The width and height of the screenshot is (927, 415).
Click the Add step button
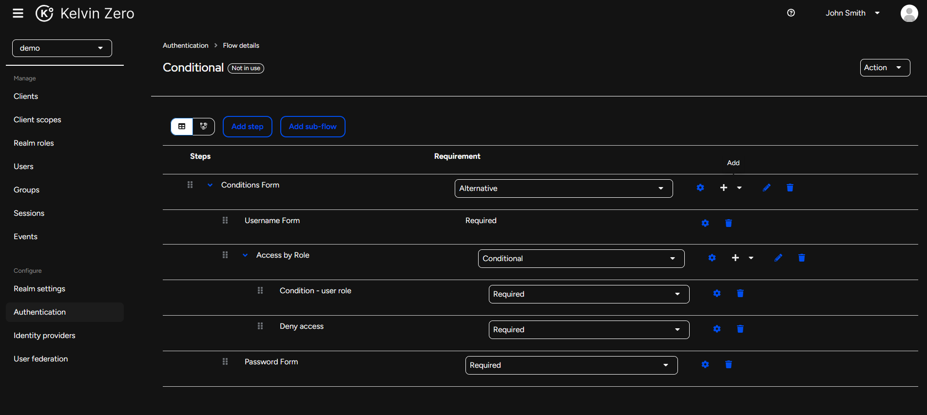click(247, 127)
